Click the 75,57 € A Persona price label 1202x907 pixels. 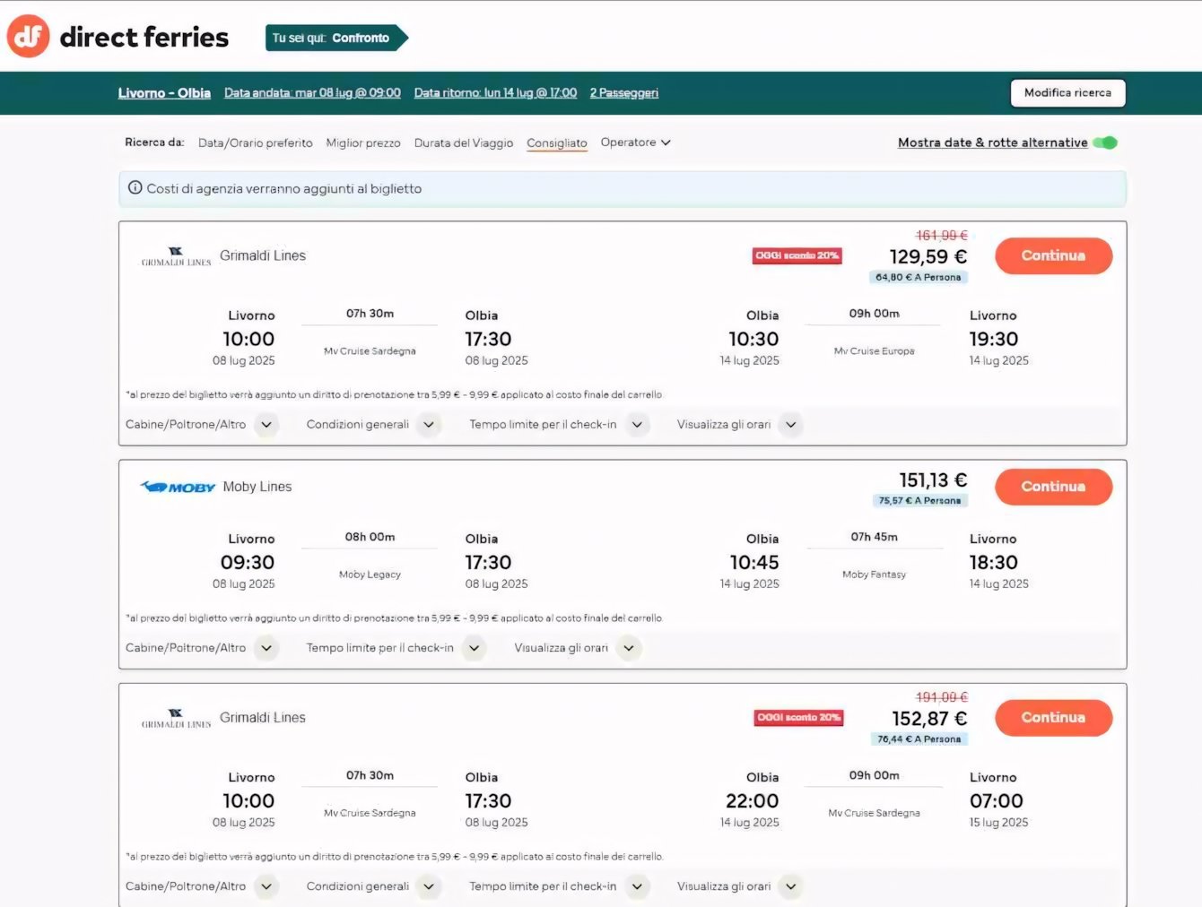[919, 500]
